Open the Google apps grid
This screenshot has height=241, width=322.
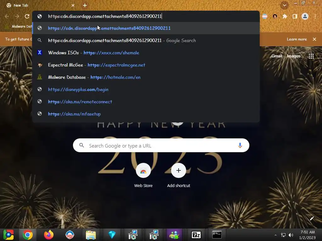pos(311,56)
